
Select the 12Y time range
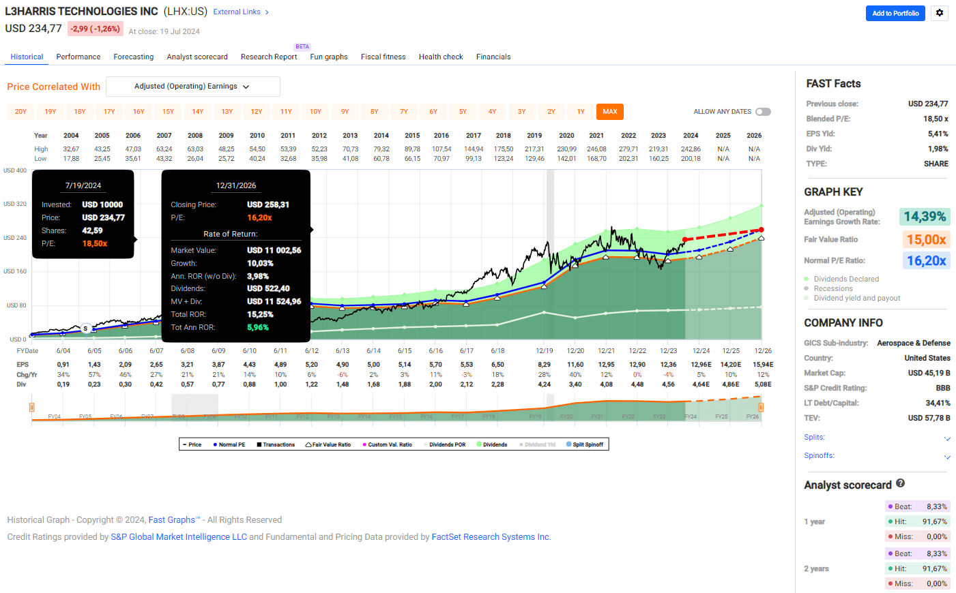pyautogui.click(x=257, y=112)
